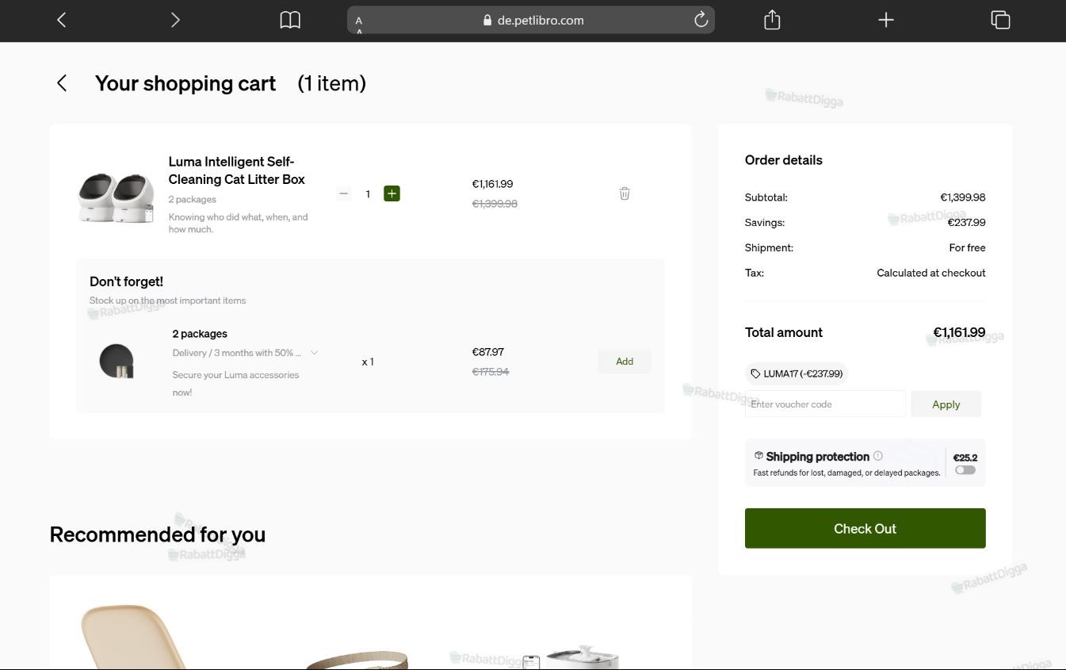The image size is (1066, 670).
Task: Proceed with the Check Out button
Action: (x=865, y=528)
